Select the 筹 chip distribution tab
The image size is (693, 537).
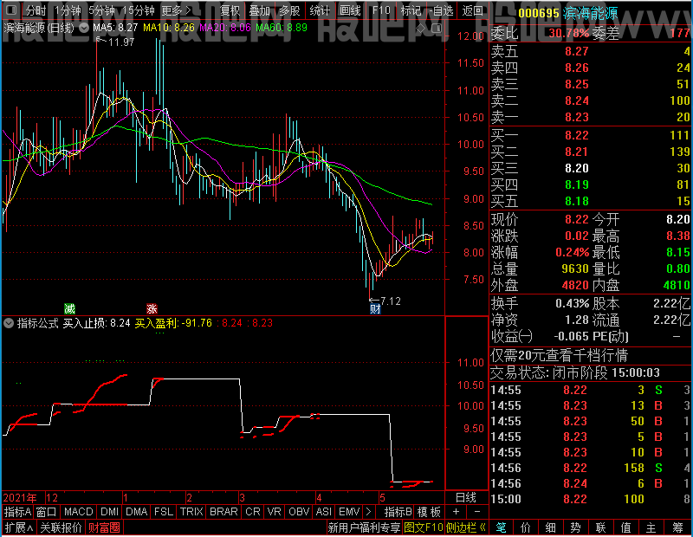tap(677, 527)
